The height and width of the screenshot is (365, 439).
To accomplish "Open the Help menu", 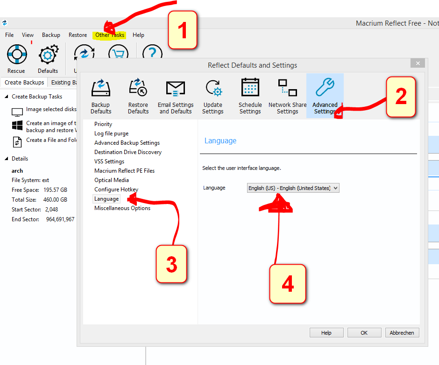I will click(138, 35).
